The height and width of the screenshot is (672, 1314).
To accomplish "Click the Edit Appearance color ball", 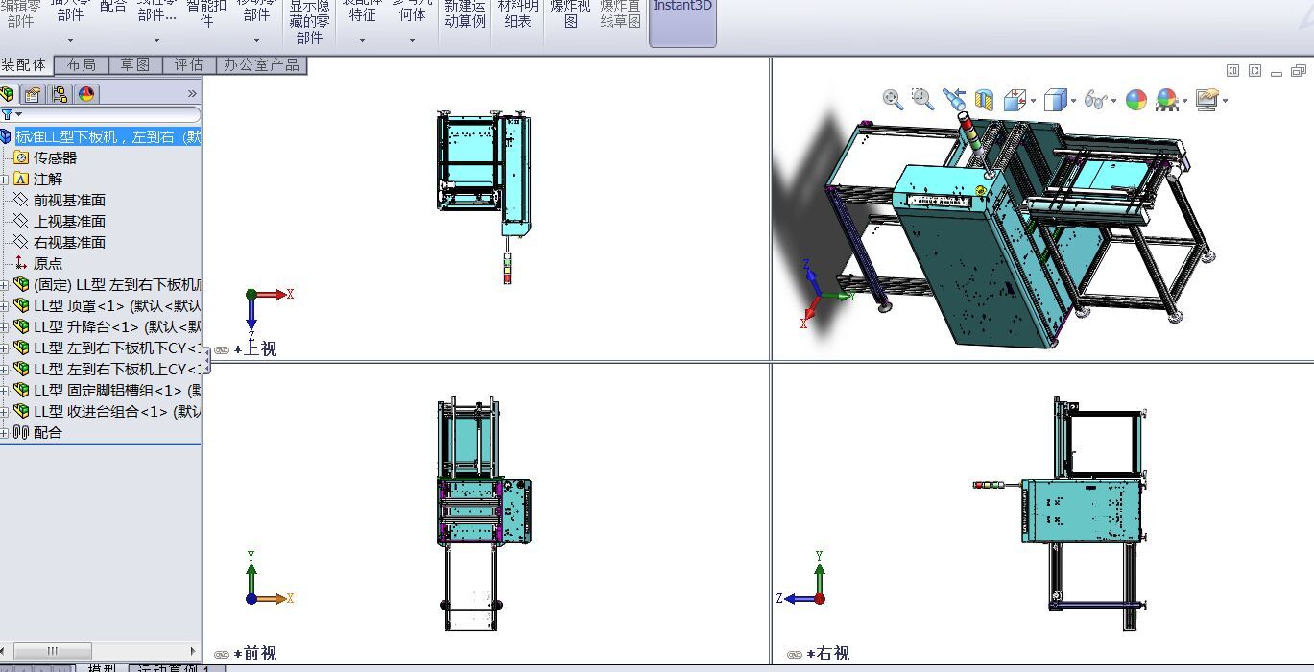I will [1136, 100].
